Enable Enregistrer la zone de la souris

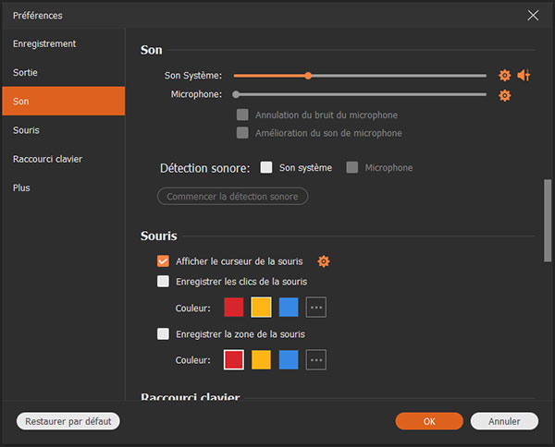point(164,334)
